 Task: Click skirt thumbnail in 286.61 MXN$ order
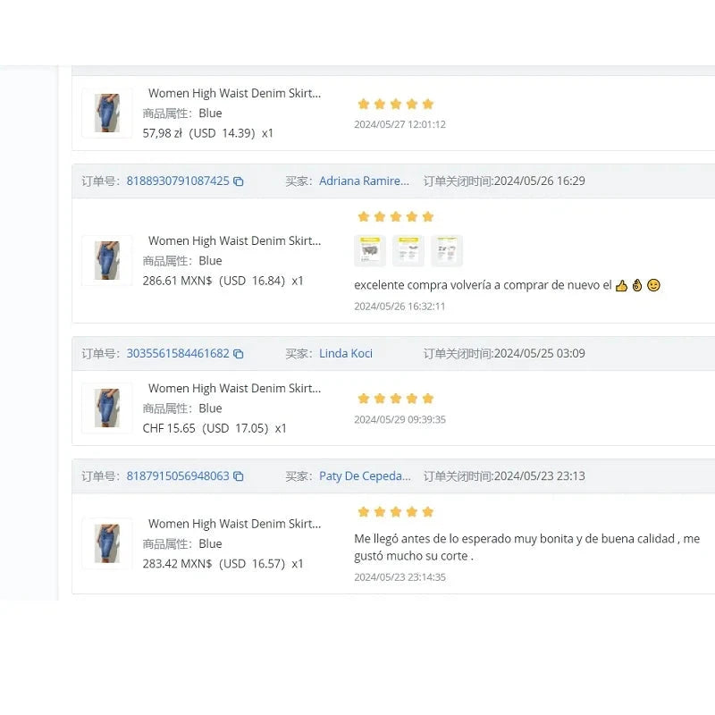coord(107,261)
